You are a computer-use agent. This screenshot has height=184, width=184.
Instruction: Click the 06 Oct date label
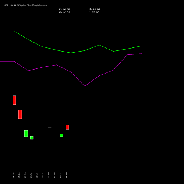49,175
